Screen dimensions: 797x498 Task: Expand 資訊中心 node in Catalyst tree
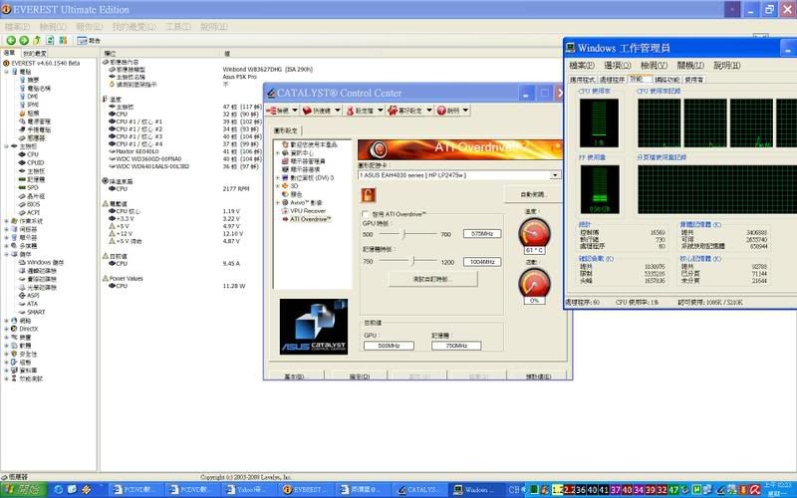tap(278, 153)
